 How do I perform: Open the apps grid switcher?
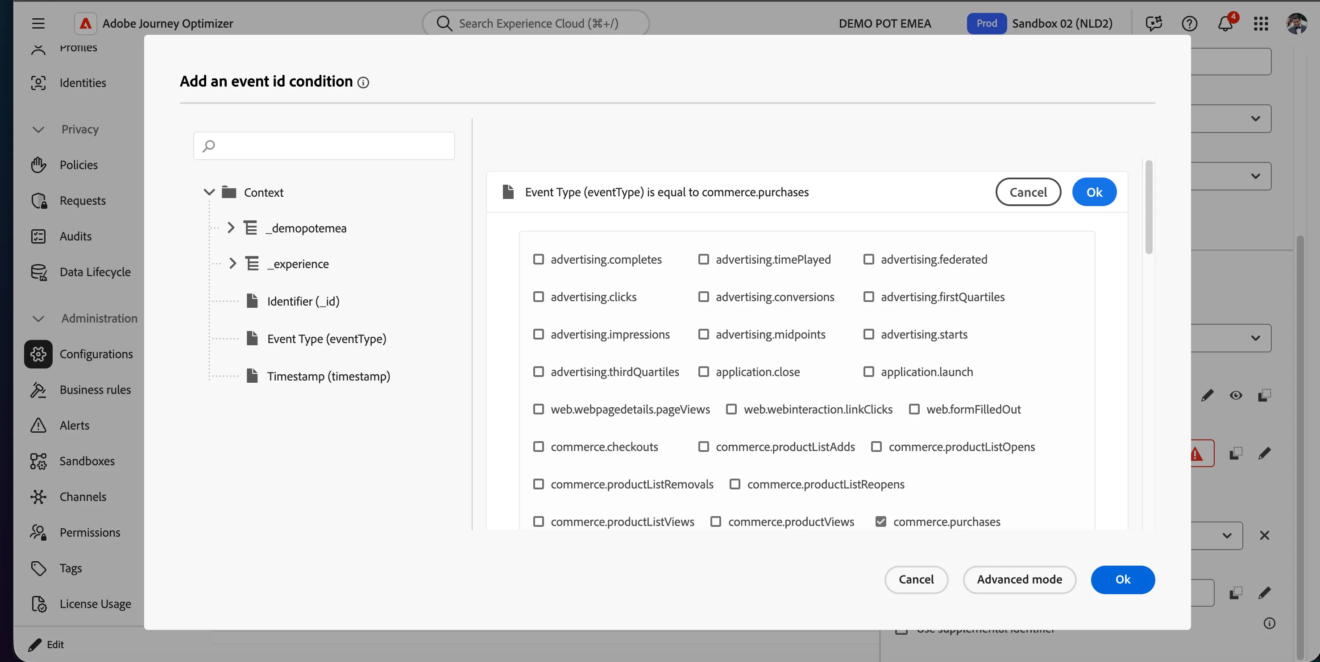pyautogui.click(x=1261, y=24)
